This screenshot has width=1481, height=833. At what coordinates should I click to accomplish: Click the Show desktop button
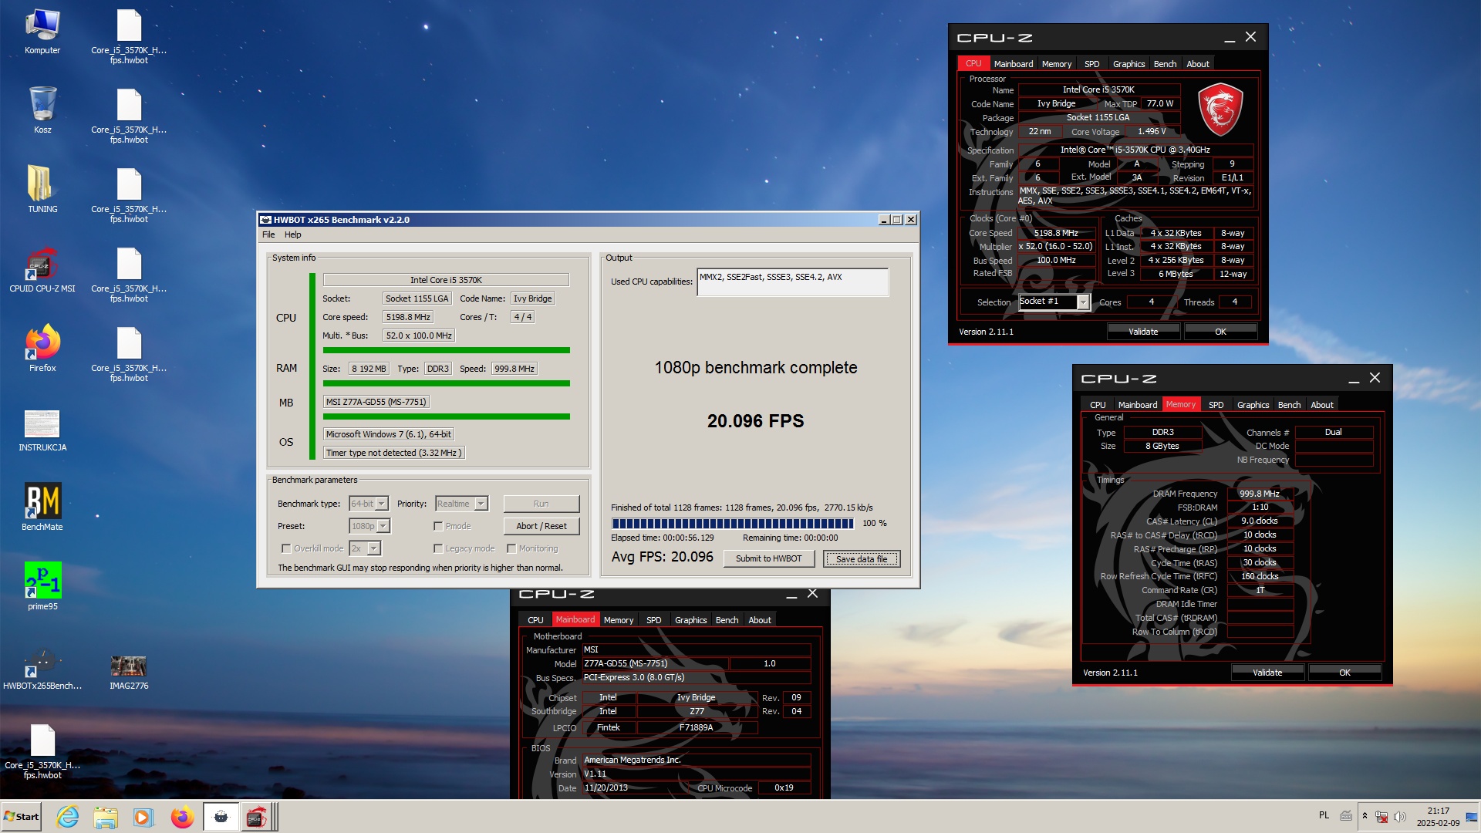point(1472,817)
